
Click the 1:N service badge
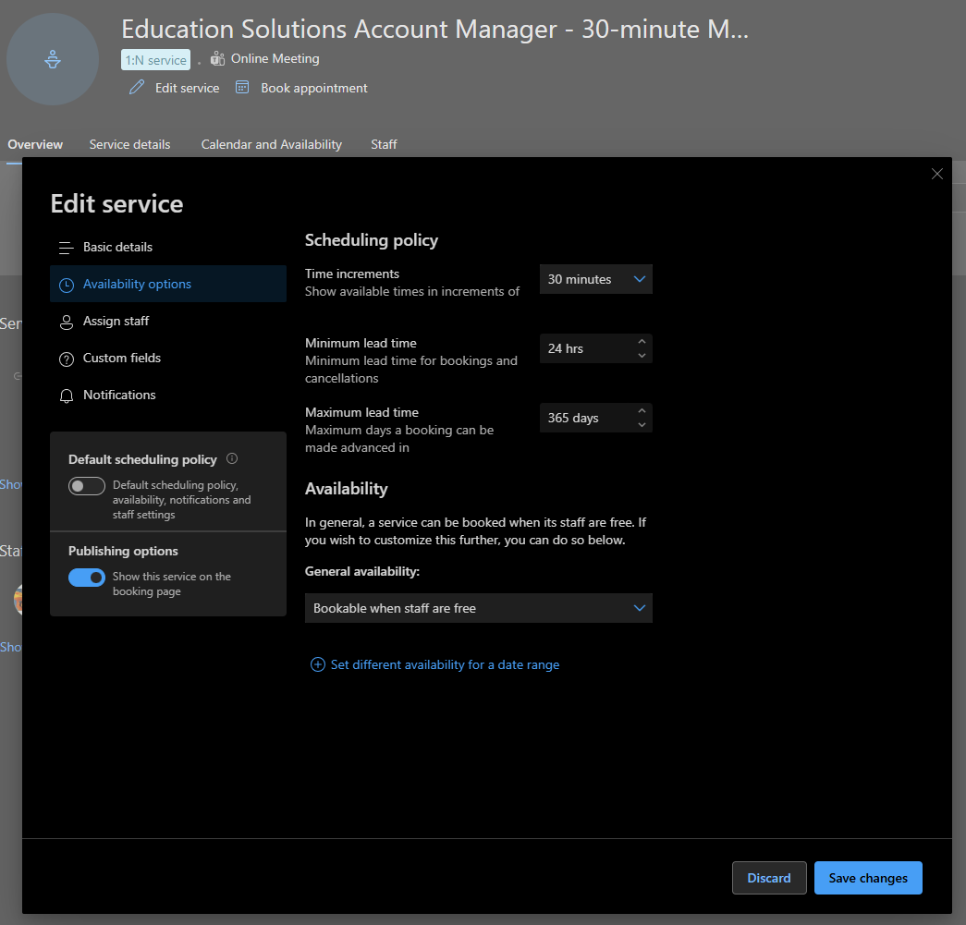click(x=155, y=60)
